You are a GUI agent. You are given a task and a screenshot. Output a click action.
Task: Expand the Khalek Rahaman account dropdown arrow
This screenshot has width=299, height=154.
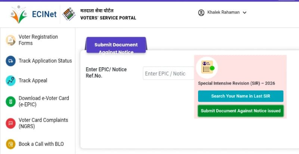[245, 13]
